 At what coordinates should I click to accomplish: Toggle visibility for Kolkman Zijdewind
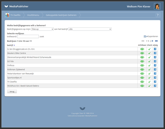click(142, 69)
